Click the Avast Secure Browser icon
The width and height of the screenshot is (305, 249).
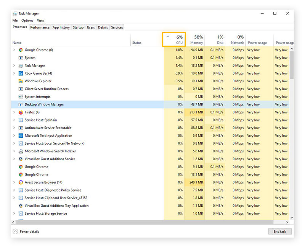tap(21, 182)
